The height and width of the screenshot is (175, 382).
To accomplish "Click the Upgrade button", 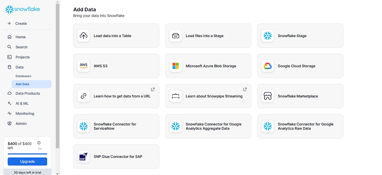I will [x=27, y=162].
